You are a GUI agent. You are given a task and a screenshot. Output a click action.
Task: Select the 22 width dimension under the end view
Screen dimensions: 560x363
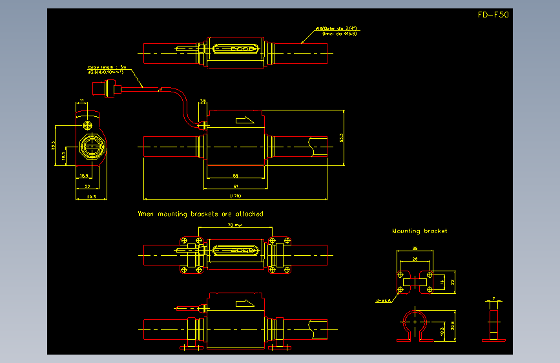click(87, 186)
